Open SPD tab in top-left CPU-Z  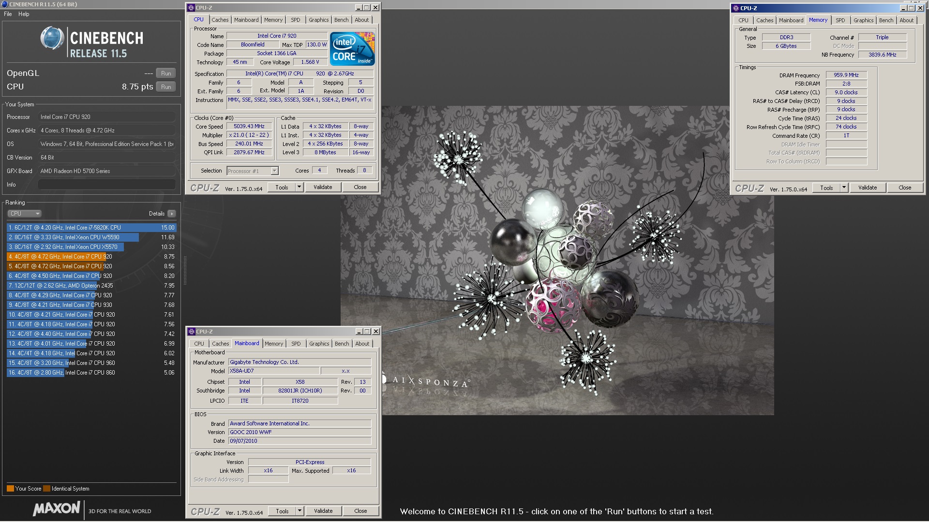pos(296,20)
